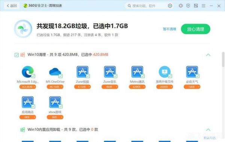225x142 pixels.
Task: Click the 系统升级文件 label text
Action: coord(165,82)
